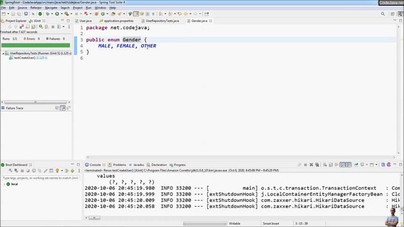Click the Stop JUnit test run icon

click(x=53, y=26)
